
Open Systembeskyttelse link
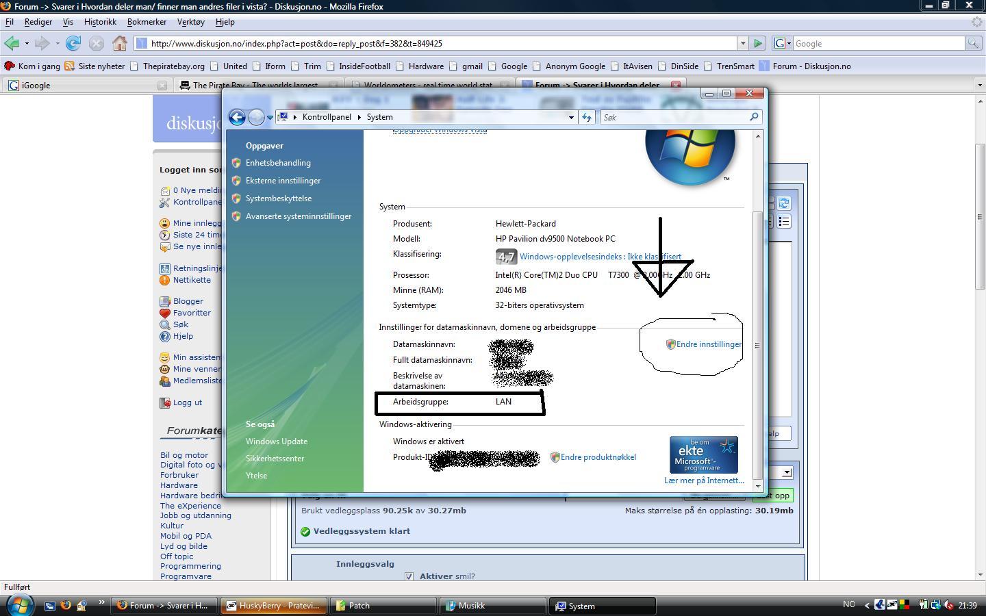click(279, 198)
